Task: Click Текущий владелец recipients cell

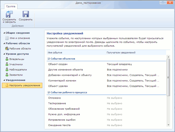Action: coord(119,64)
